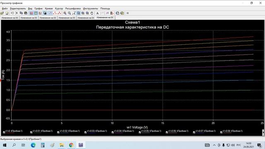
Task: Uncheck the v1=0 trace legend checkbox
Action: [4, 132]
